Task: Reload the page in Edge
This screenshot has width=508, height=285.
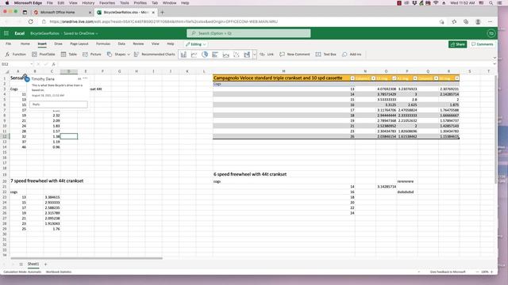Action: [30, 21]
